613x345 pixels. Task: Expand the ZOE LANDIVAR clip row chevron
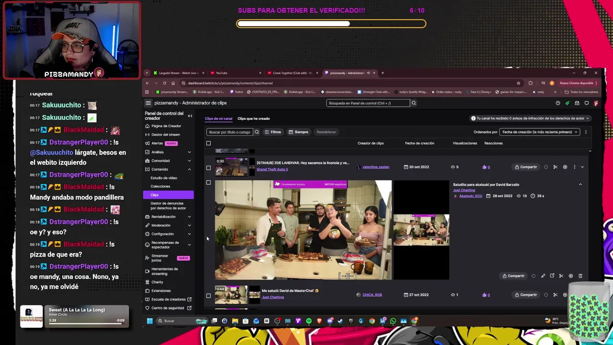[x=582, y=167]
